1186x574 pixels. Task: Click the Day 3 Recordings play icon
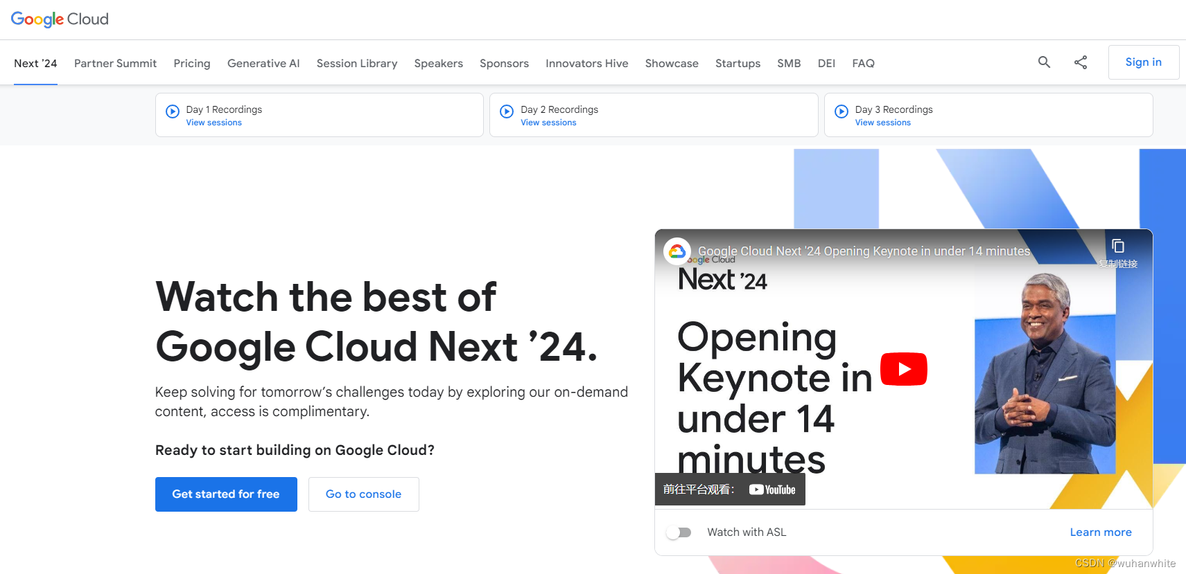point(841,111)
